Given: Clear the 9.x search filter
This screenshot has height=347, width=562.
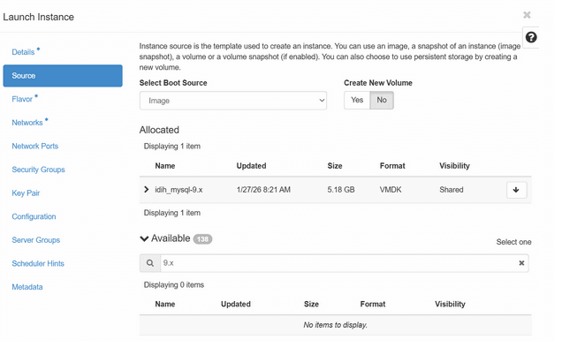Looking at the screenshot, I should coord(521,263).
